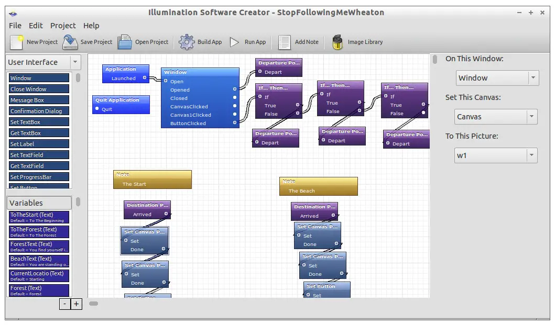This screenshot has height=325, width=555.
Task: Select the Set TextBox block
Action: (x=39, y=121)
